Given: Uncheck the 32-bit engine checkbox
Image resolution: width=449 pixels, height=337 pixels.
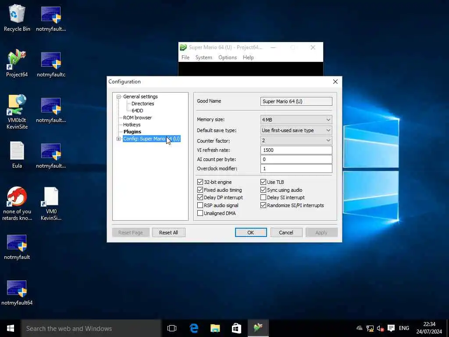Looking at the screenshot, I should coord(200,182).
